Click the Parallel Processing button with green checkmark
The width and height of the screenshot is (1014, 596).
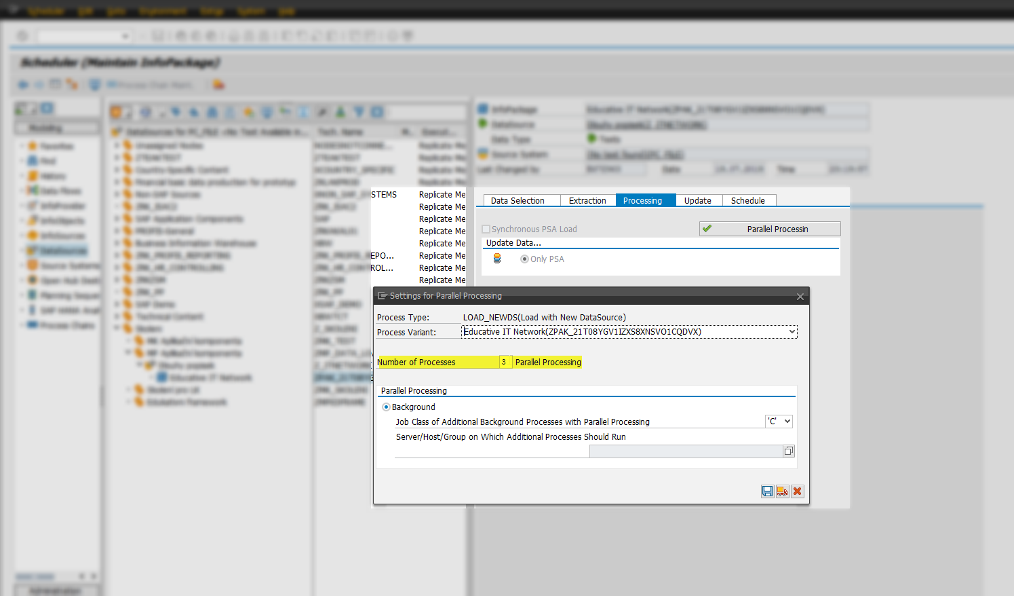click(x=769, y=229)
